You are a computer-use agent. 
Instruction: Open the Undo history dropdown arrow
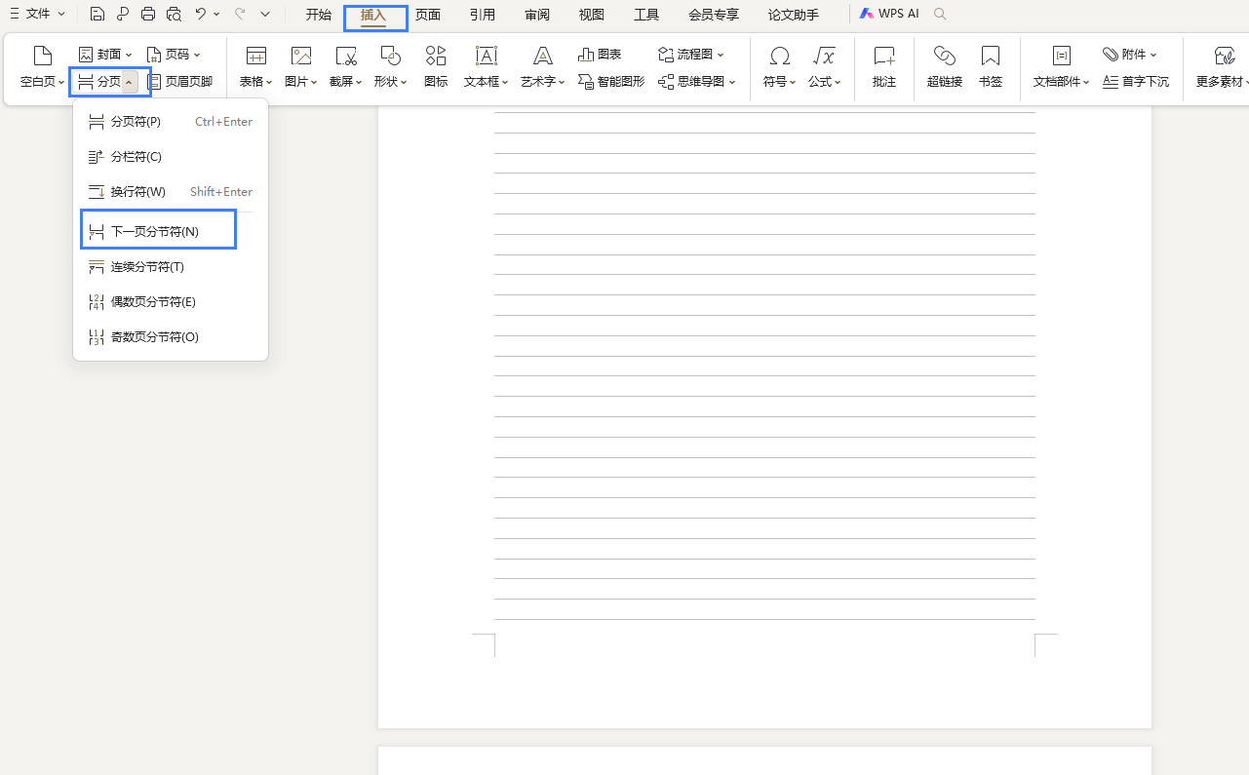pyautogui.click(x=216, y=15)
